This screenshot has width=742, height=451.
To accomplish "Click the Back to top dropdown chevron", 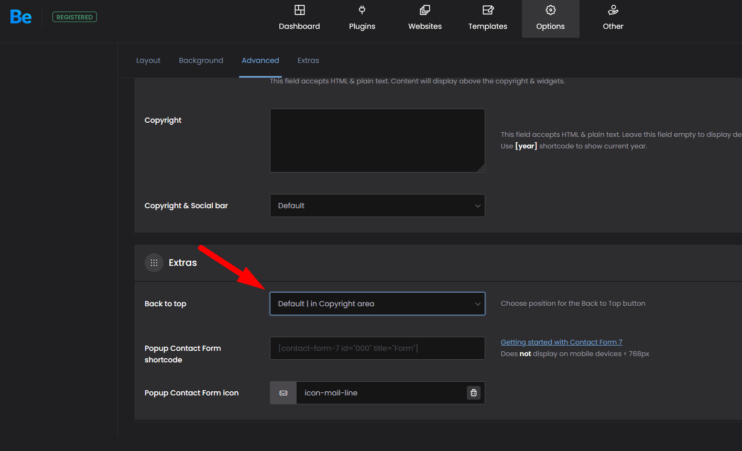I will point(477,304).
